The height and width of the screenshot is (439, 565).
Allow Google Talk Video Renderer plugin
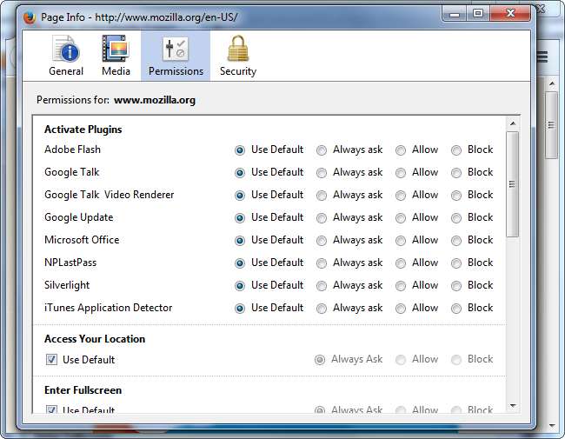pyautogui.click(x=401, y=196)
